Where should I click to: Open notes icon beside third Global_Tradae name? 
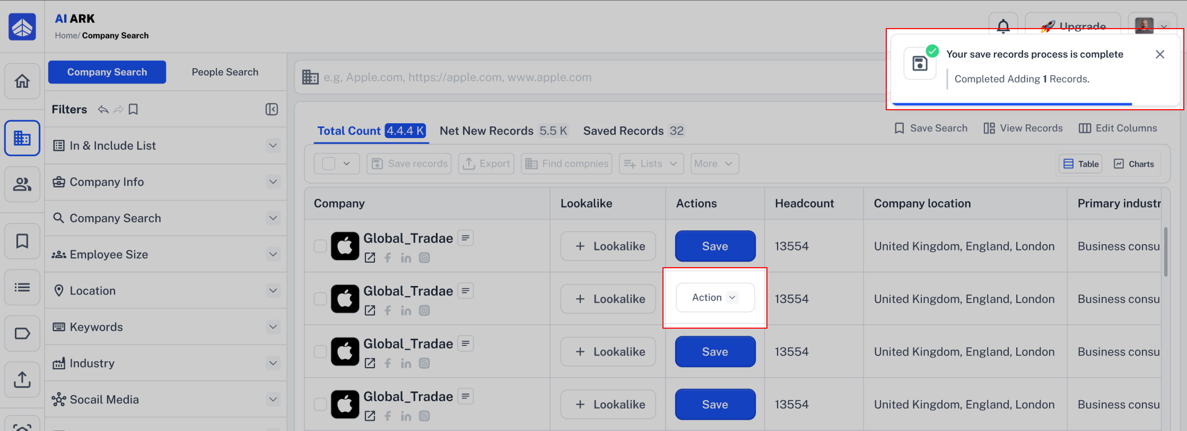(465, 344)
